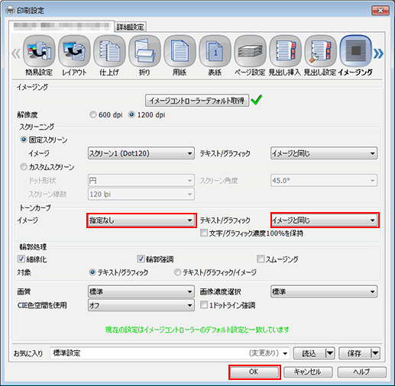Open 保存 button dropdown arrow

[375, 353]
